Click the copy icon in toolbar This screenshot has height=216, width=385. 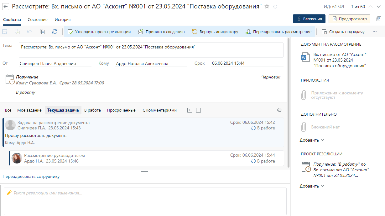click(x=42, y=32)
